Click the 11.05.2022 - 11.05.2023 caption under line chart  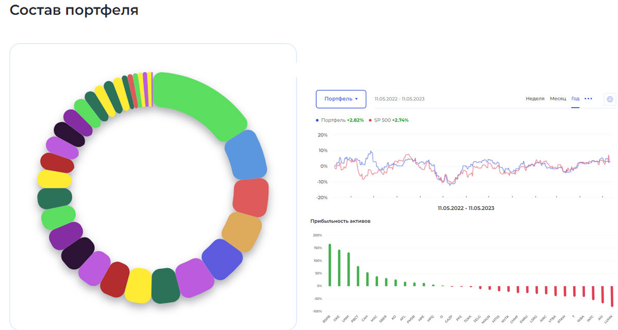(x=466, y=208)
